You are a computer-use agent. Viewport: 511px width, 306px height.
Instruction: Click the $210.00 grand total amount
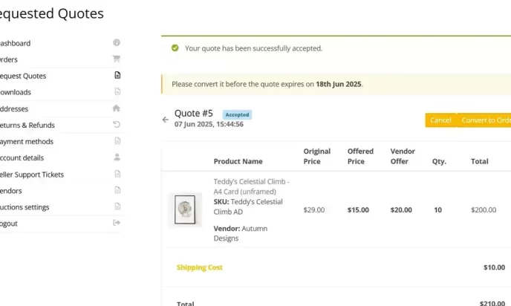tap(492, 303)
